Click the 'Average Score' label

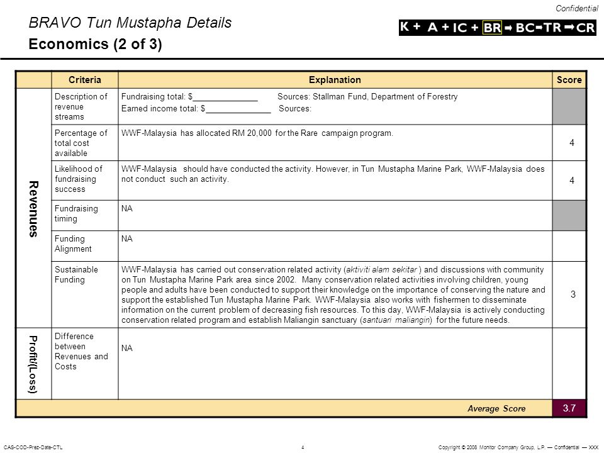click(x=496, y=409)
